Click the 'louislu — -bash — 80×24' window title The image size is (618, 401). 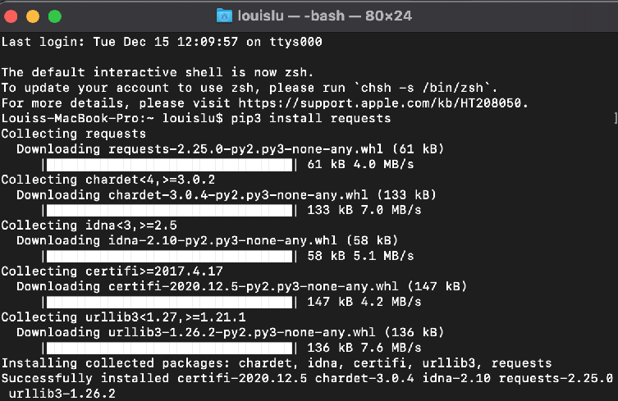pos(325,16)
